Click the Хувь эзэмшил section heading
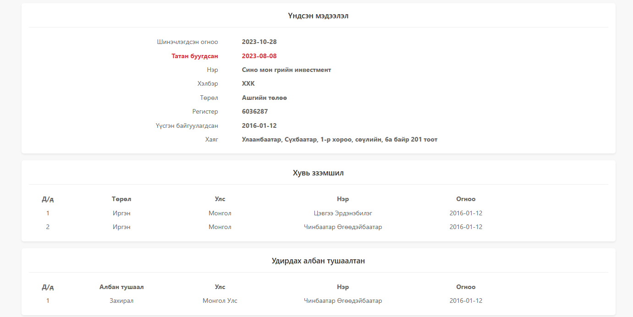The height and width of the screenshot is (317, 633). [318, 173]
